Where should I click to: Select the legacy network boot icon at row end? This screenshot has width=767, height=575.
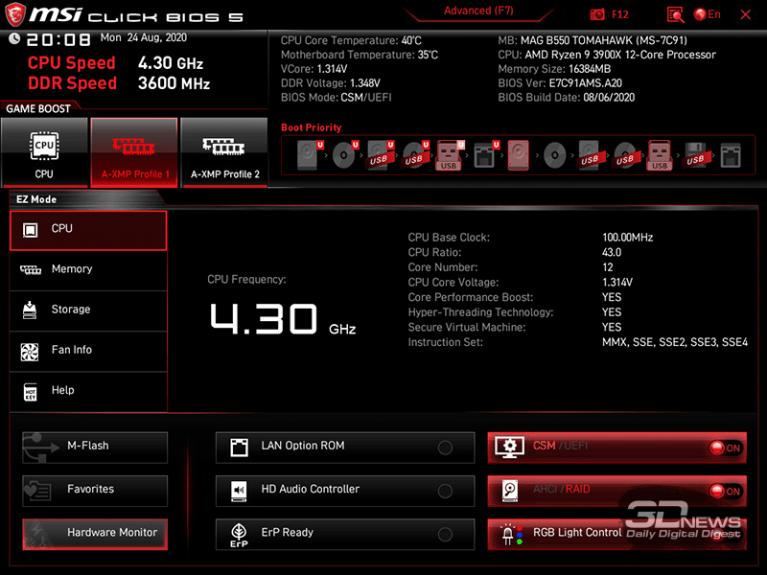[x=731, y=155]
